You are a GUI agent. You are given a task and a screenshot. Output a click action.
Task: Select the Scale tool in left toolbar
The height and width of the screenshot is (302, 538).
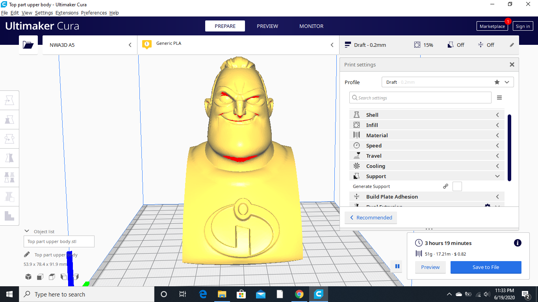pos(9,120)
